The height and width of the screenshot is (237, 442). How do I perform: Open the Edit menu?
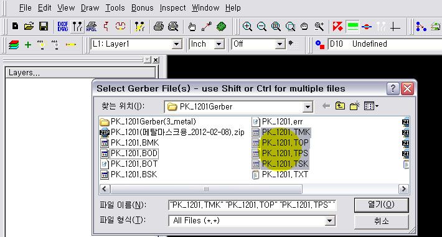tap(45, 8)
